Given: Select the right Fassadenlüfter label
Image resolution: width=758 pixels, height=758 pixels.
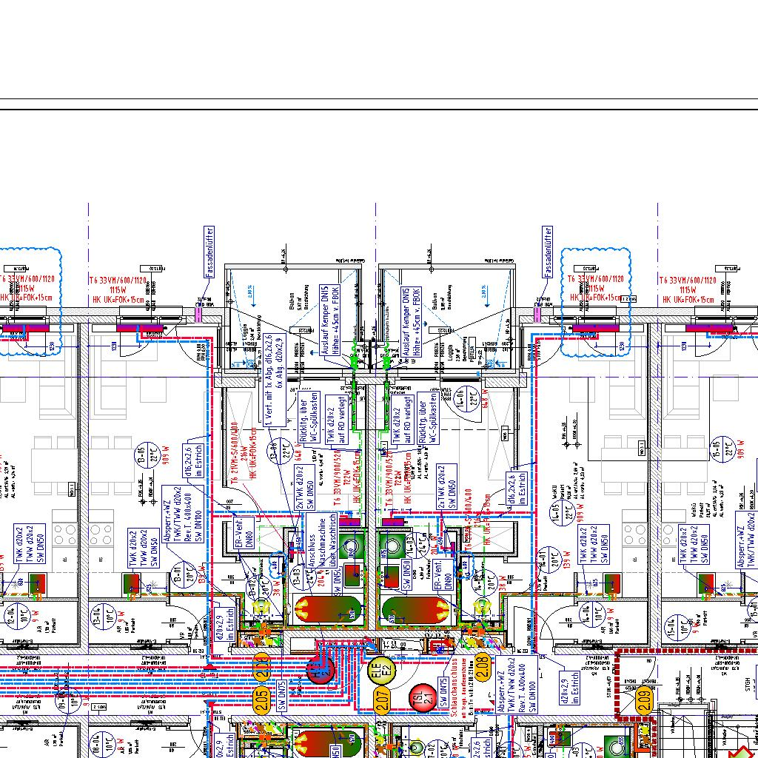Looking at the screenshot, I should pos(547,252).
